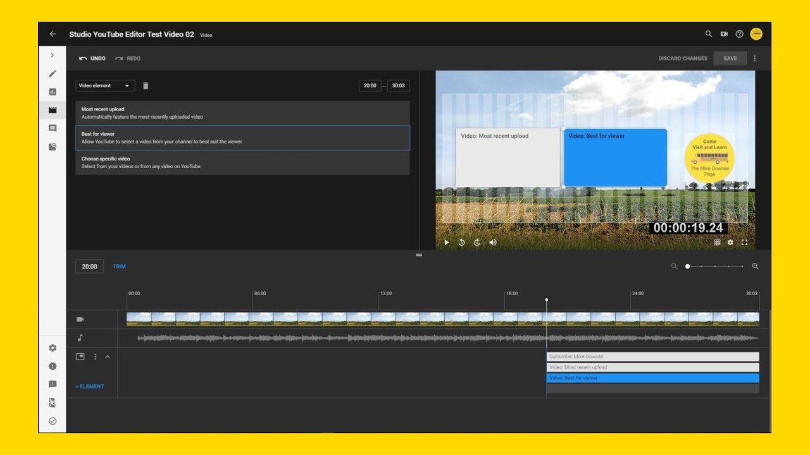Enter fullscreen in preview player
This screenshot has height=455, width=810.
(x=744, y=242)
